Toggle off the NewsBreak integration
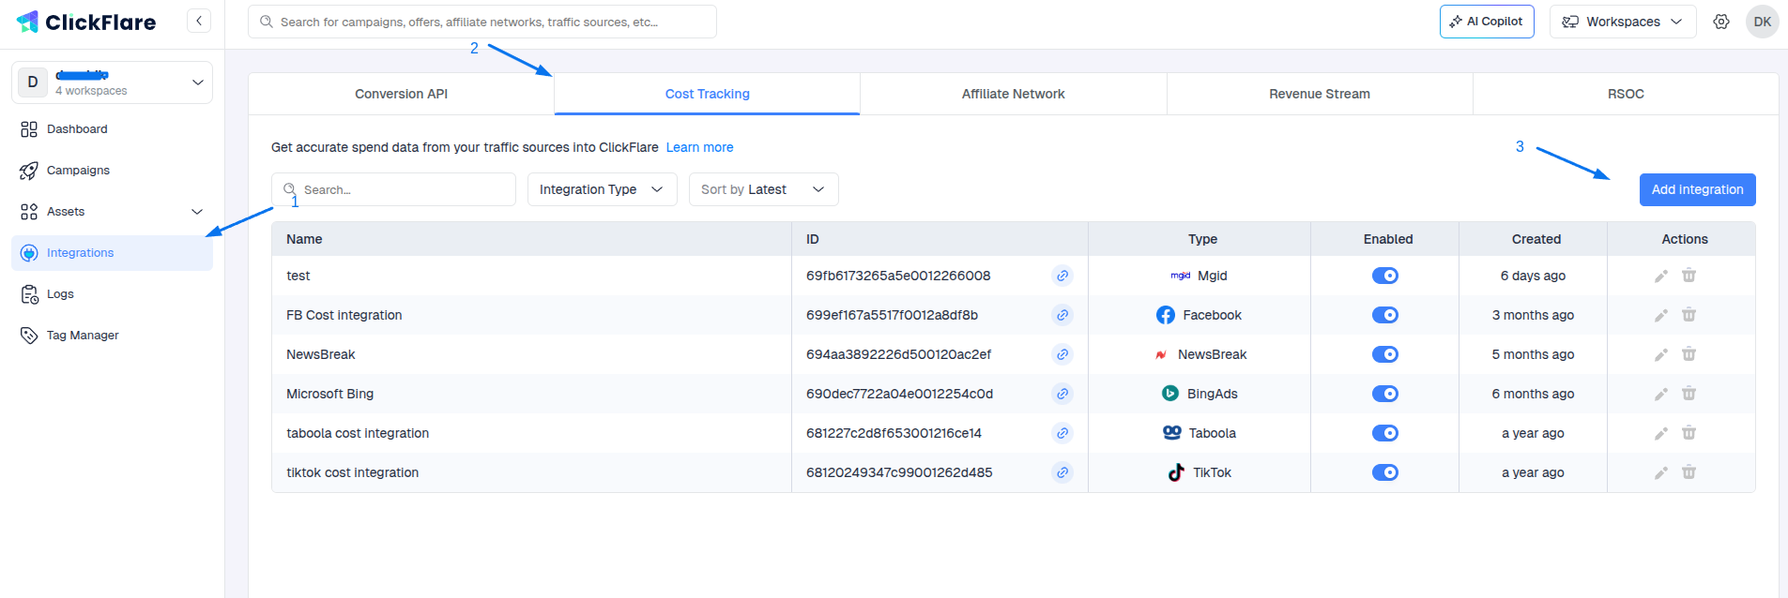This screenshot has width=1788, height=598. click(x=1385, y=354)
